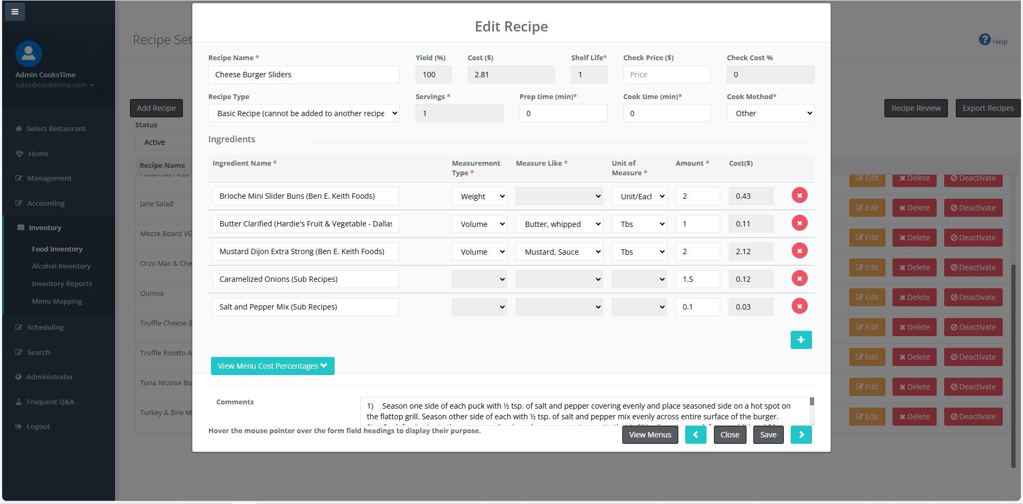Open the Scheduling sidebar menu
Viewport: 1023px width, 504px height.
45,327
